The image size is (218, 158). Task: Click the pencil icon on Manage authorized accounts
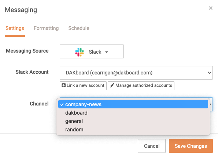coord(112,85)
